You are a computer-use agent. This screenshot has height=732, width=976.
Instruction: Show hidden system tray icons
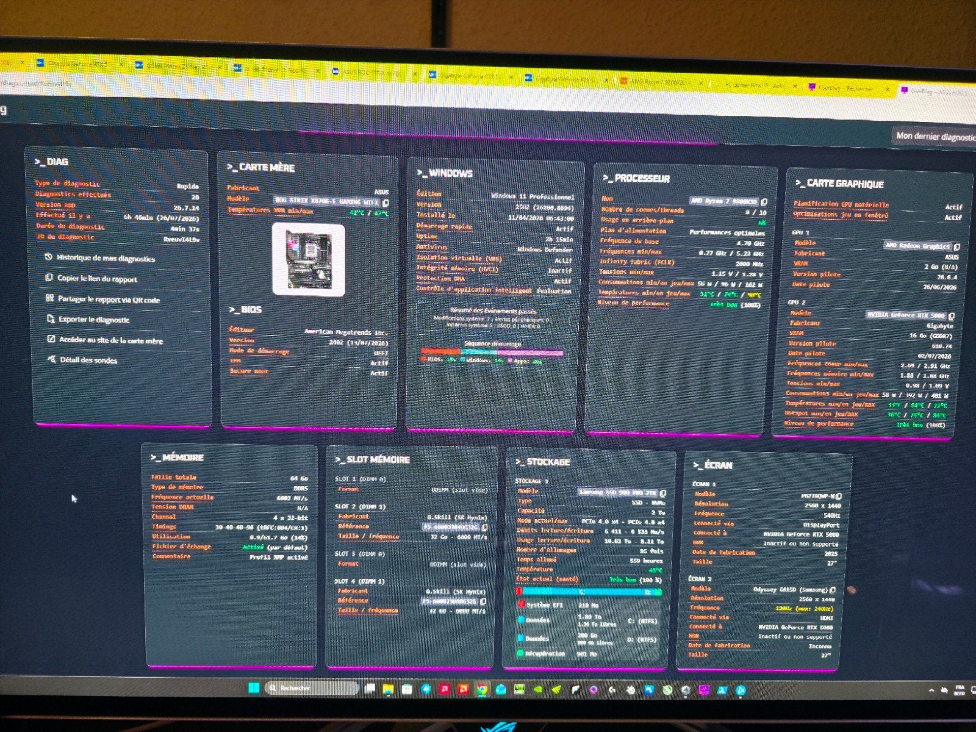coord(931,691)
